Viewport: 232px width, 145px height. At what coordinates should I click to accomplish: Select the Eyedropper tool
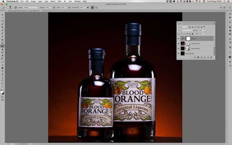tap(2, 30)
